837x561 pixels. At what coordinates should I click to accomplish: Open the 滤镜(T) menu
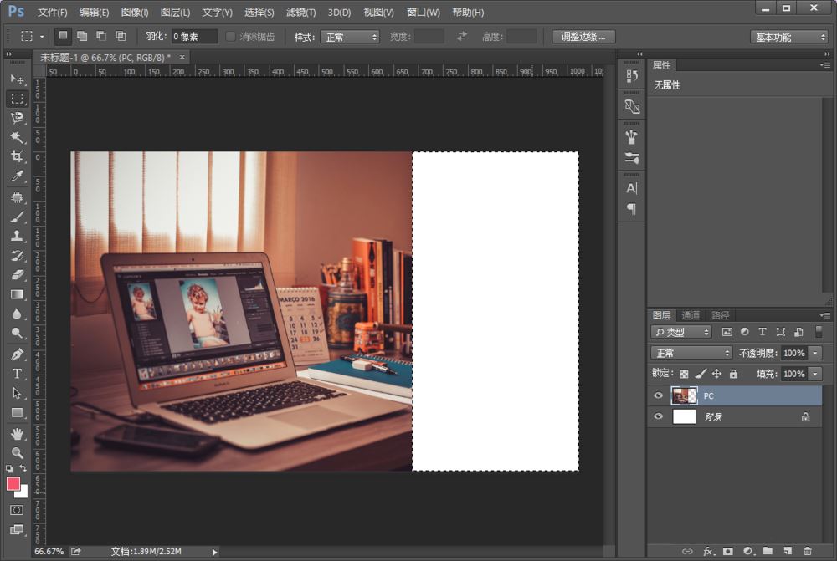pos(301,12)
